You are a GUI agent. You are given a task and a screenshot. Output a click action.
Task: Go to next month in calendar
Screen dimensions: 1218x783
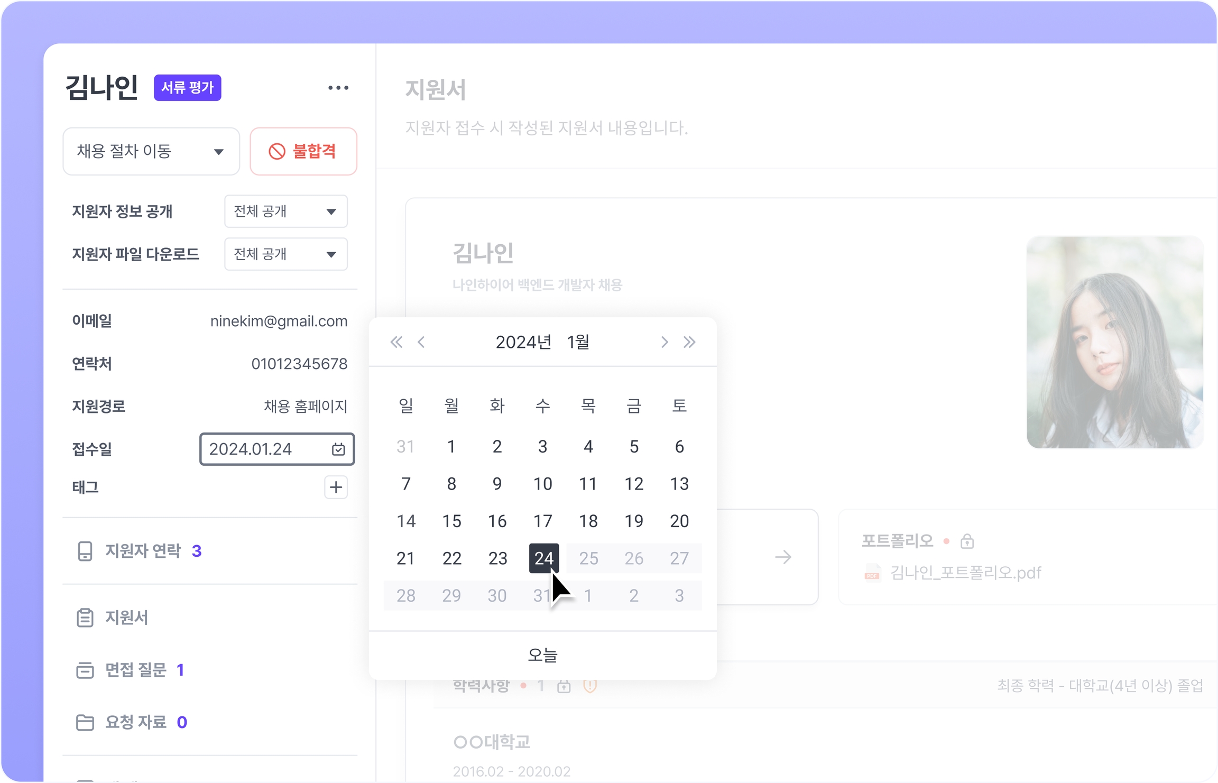[x=664, y=342]
